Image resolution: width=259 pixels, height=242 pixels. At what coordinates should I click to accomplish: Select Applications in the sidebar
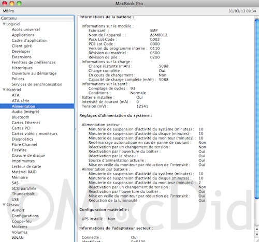[23, 35]
